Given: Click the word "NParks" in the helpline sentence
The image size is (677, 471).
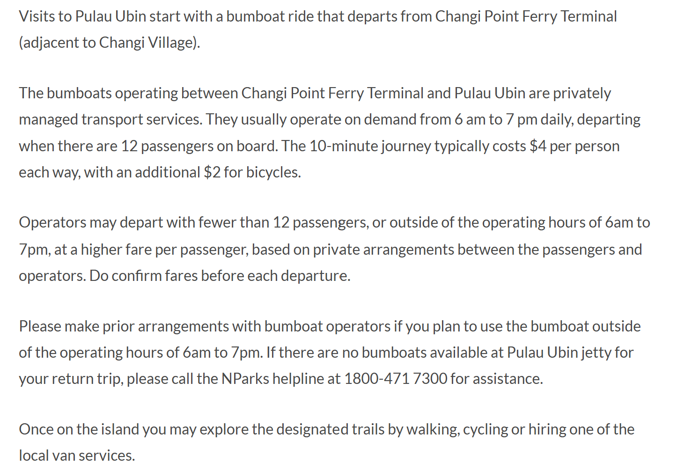Looking at the screenshot, I should point(245,378).
